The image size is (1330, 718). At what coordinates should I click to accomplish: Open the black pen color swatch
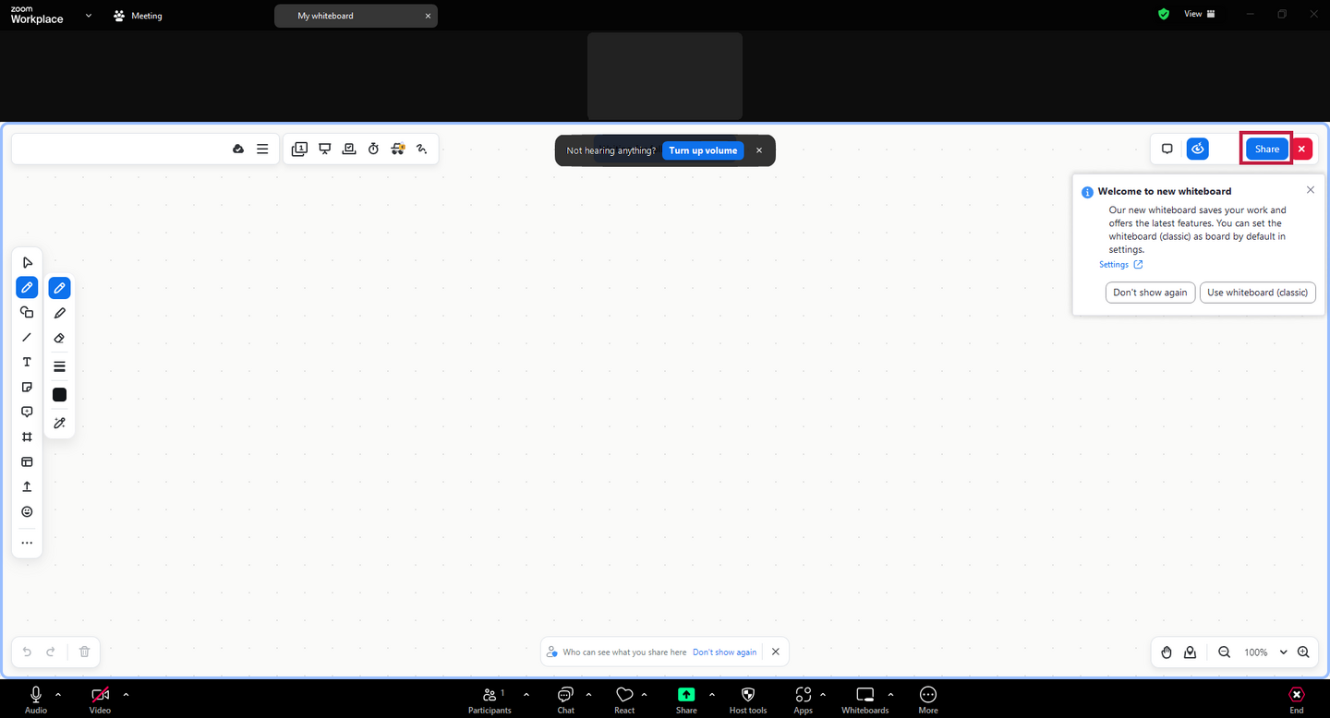tap(59, 395)
